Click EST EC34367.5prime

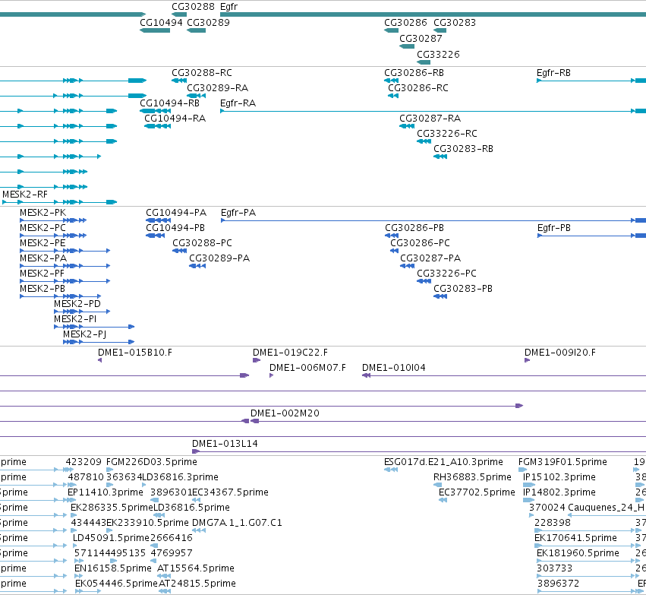click(x=230, y=492)
